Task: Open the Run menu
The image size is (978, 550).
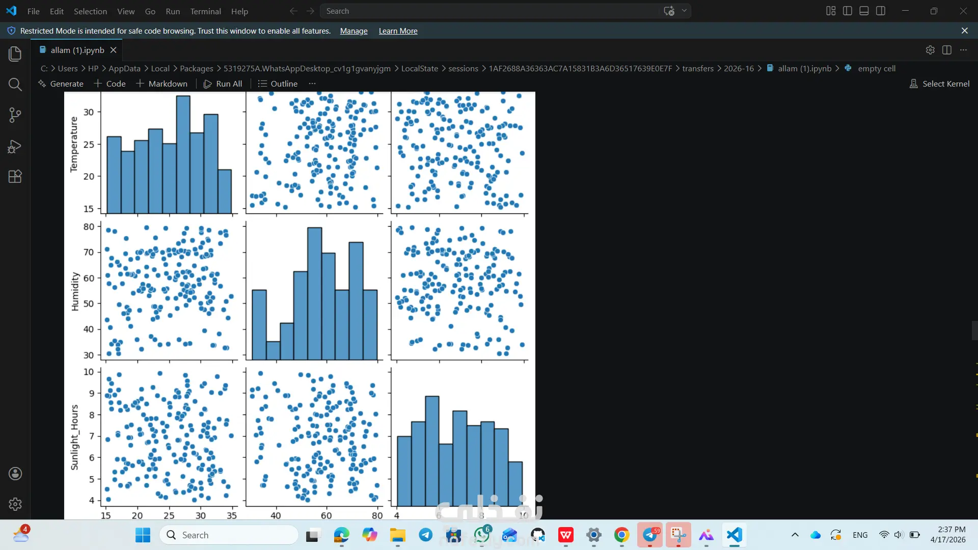Action: (173, 11)
